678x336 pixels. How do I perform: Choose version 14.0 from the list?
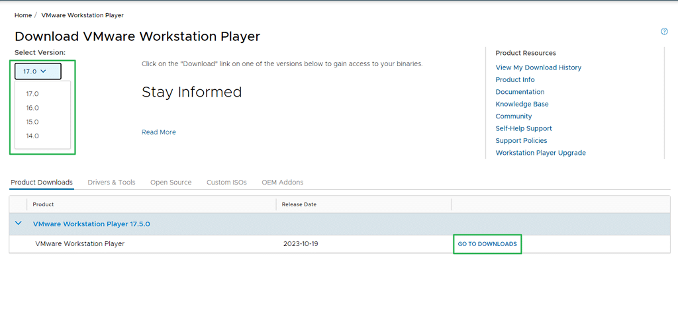click(x=32, y=136)
